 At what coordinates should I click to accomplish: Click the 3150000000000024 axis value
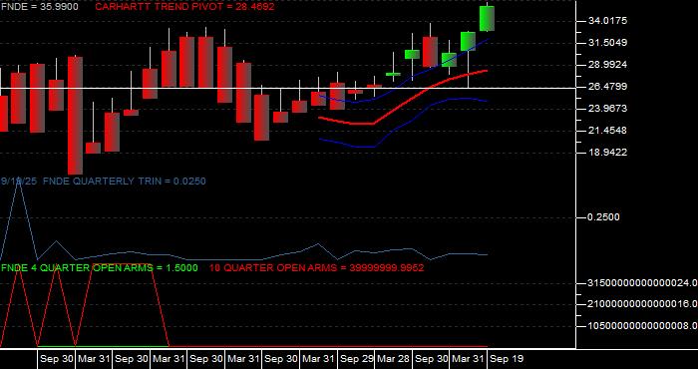tap(642, 283)
